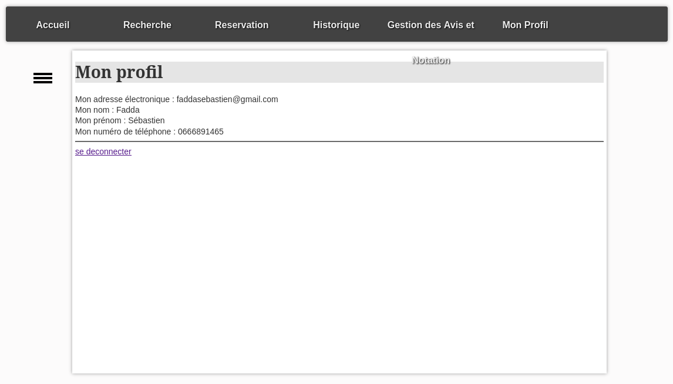Viewport: 673px width, 384px height.
Task: Click the prénom Sébastien entry
Action: [146, 120]
